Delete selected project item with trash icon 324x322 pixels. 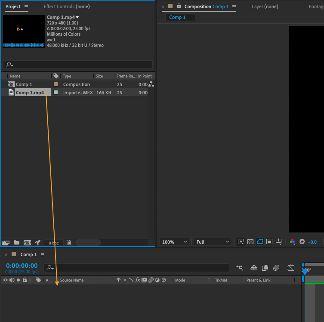tap(68, 242)
